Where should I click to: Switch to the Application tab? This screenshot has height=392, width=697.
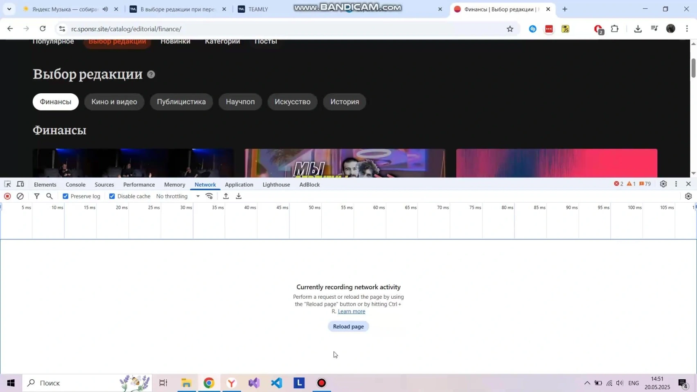[239, 185]
